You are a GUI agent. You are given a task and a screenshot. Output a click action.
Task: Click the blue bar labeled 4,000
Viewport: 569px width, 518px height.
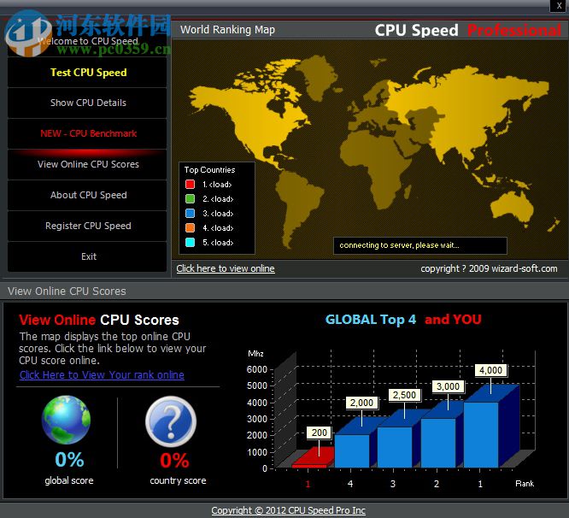pyautogui.click(x=481, y=434)
